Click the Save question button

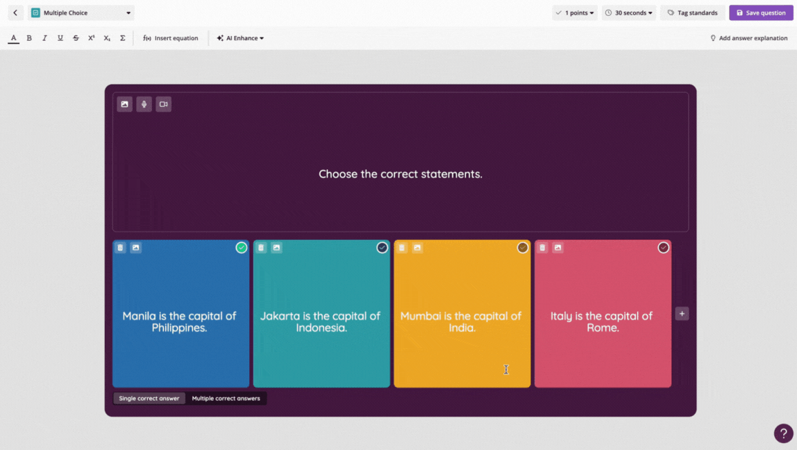coord(761,12)
